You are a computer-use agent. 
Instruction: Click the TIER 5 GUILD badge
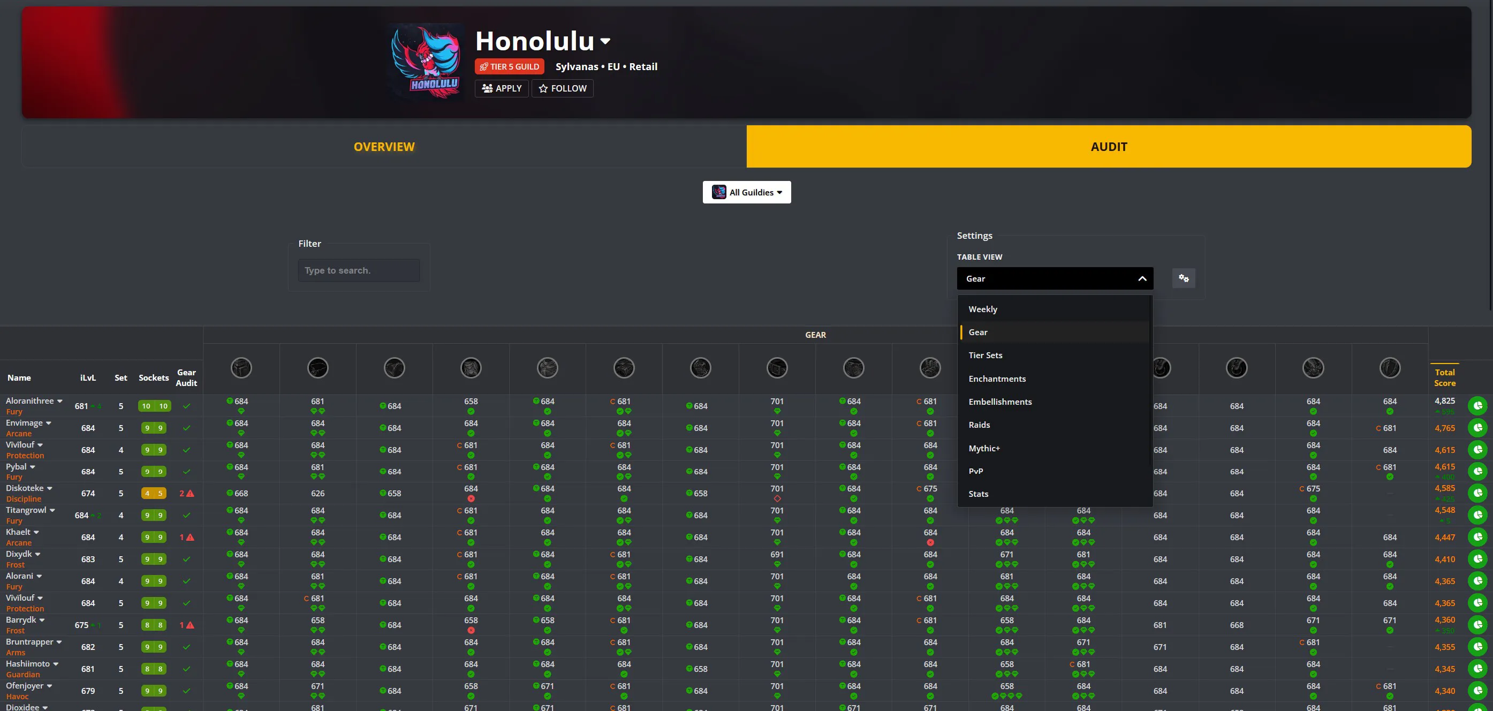(x=510, y=66)
